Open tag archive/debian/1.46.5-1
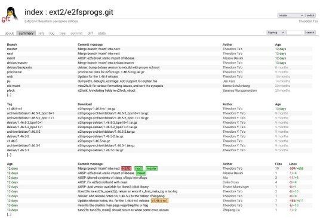Viewport: 320px width, 218px height. tap(23, 145)
